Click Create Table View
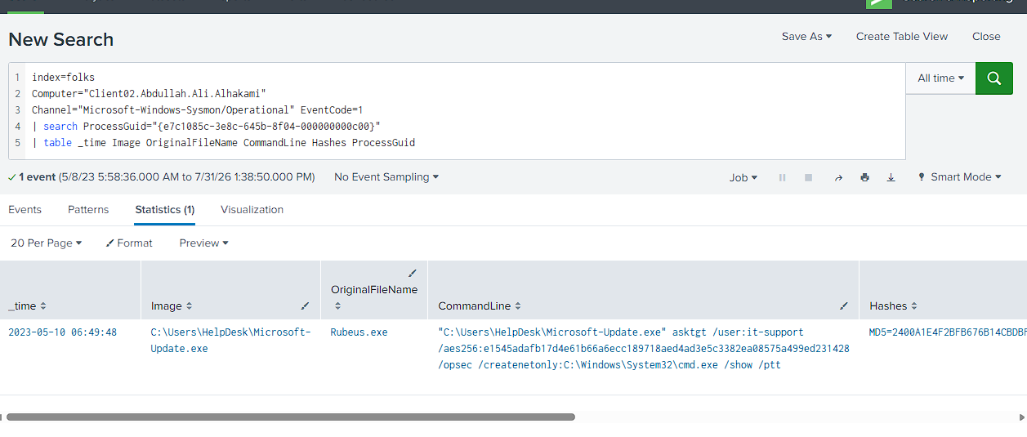1027x437 pixels. pyautogui.click(x=902, y=36)
